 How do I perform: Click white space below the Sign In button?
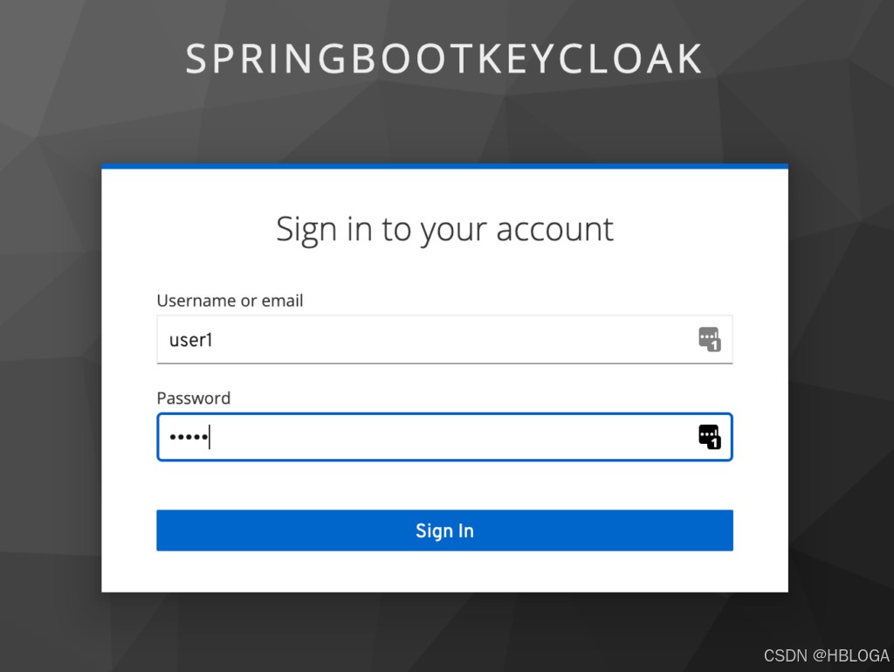coord(444,572)
